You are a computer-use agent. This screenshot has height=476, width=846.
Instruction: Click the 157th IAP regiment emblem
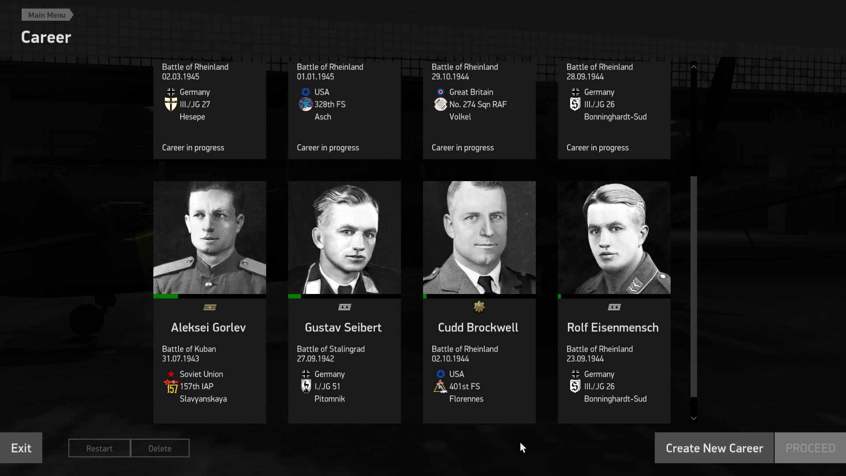tap(171, 387)
